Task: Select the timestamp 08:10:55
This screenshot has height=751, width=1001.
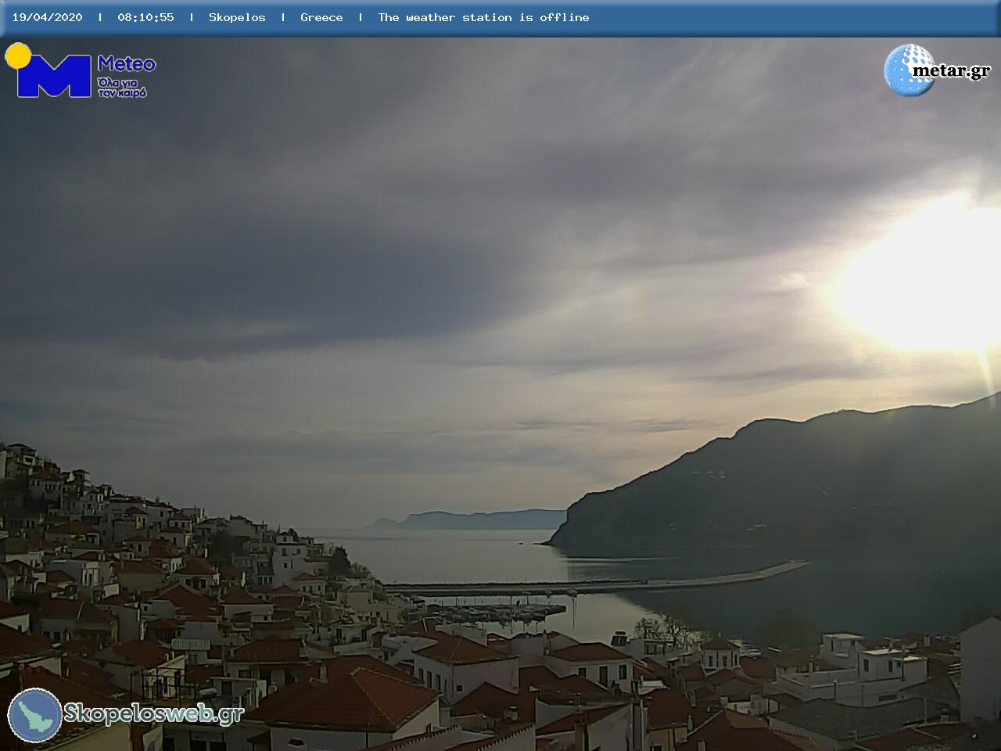Action: pos(145,17)
